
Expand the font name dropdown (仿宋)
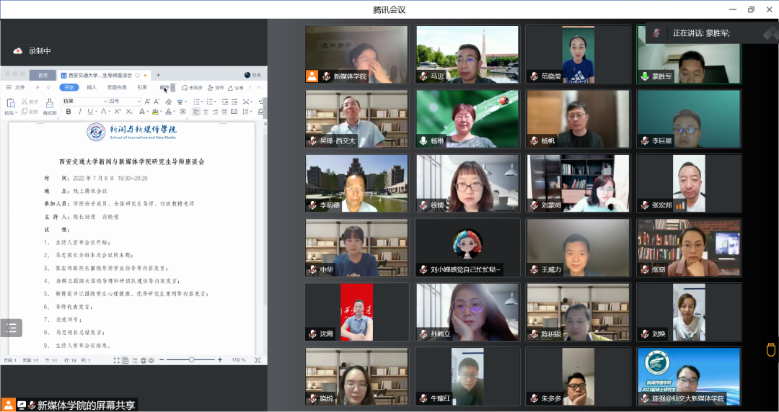coord(104,102)
